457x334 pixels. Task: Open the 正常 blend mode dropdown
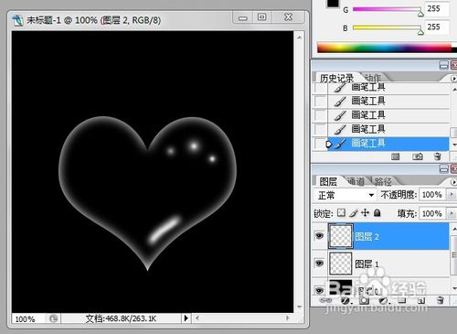[x=345, y=195]
